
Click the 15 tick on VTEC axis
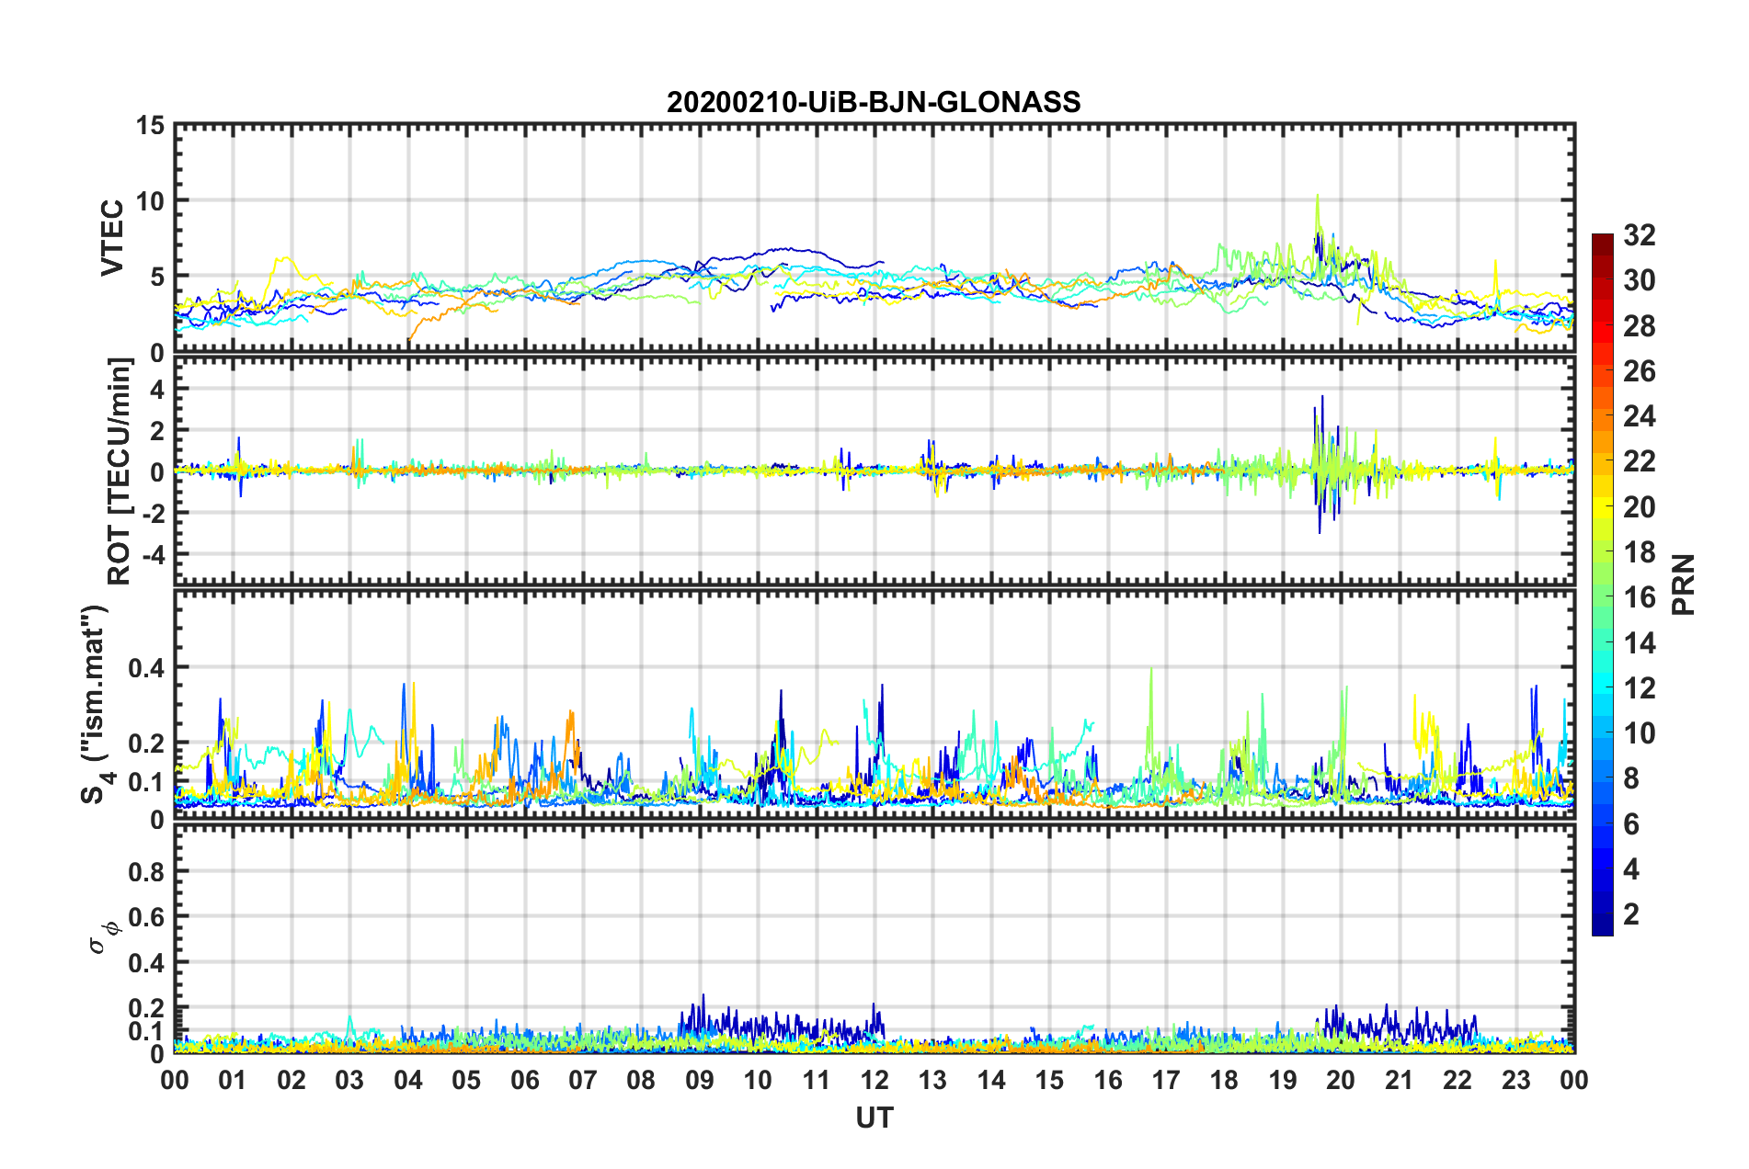point(150,126)
